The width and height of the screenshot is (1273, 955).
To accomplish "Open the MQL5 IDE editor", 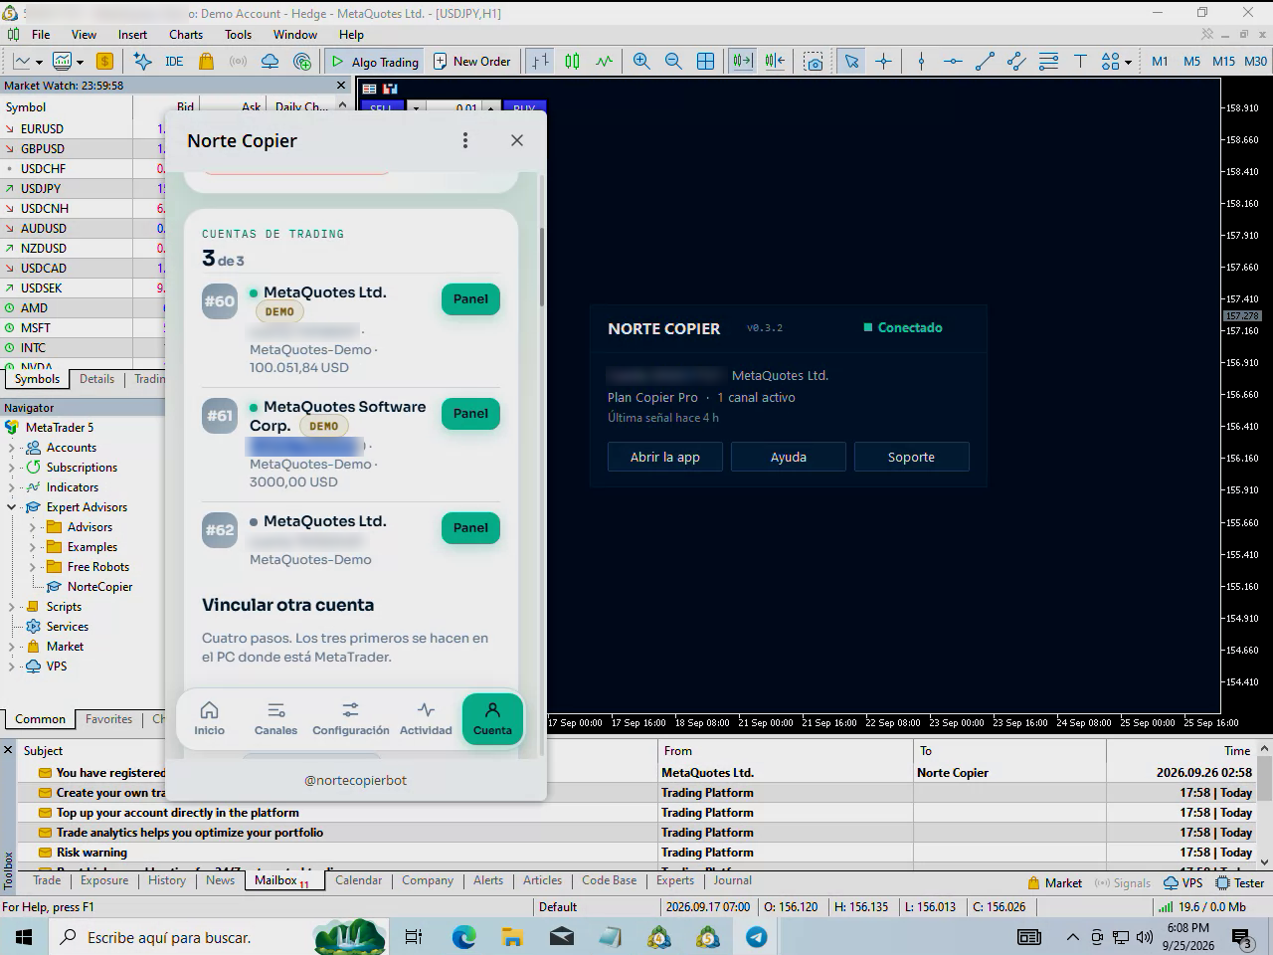I will coord(174,61).
